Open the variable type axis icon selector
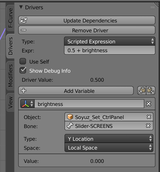Image resolution: width=160 pixels, height=172 pixels. pos(27,104)
